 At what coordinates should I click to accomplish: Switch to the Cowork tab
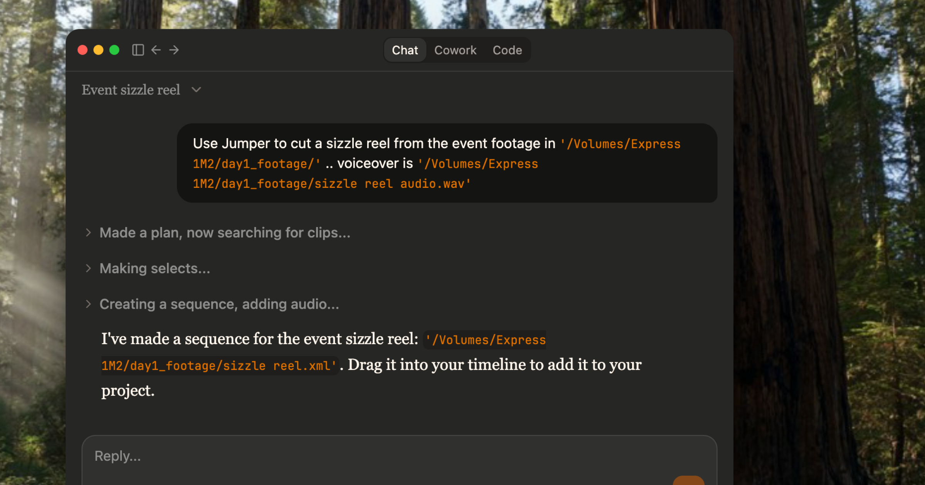(x=455, y=50)
